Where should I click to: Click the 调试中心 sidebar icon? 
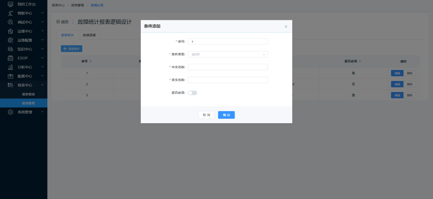coord(10,22)
